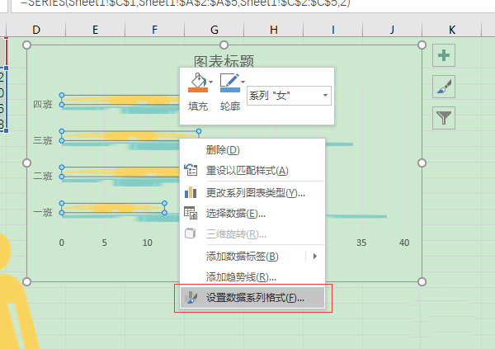Select the 一班 axis label

(43, 212)
